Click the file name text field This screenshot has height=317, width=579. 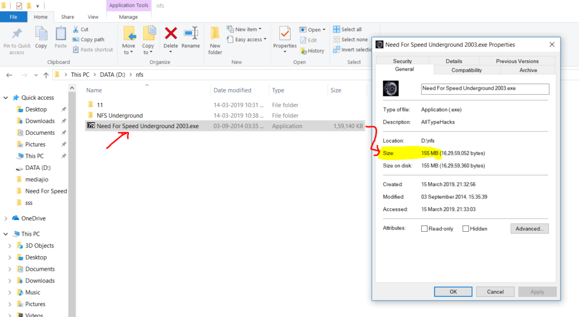(485, 89)
